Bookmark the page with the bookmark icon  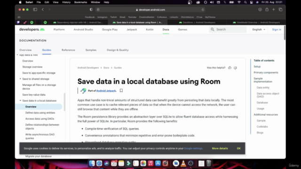pyautogui.click(x=121, y=91)
